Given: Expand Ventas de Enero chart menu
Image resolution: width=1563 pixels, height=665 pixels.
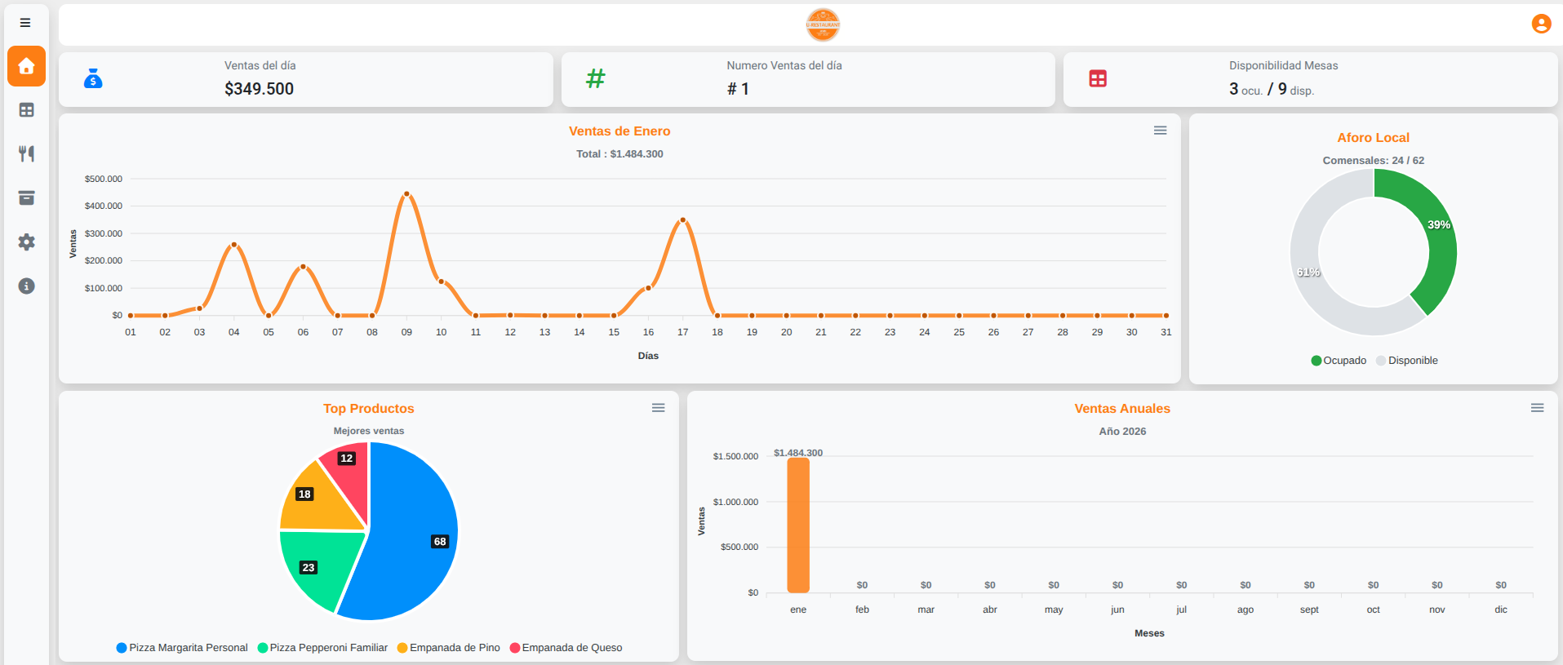Looking at the screenshot, I should [x=1160, y=131].
